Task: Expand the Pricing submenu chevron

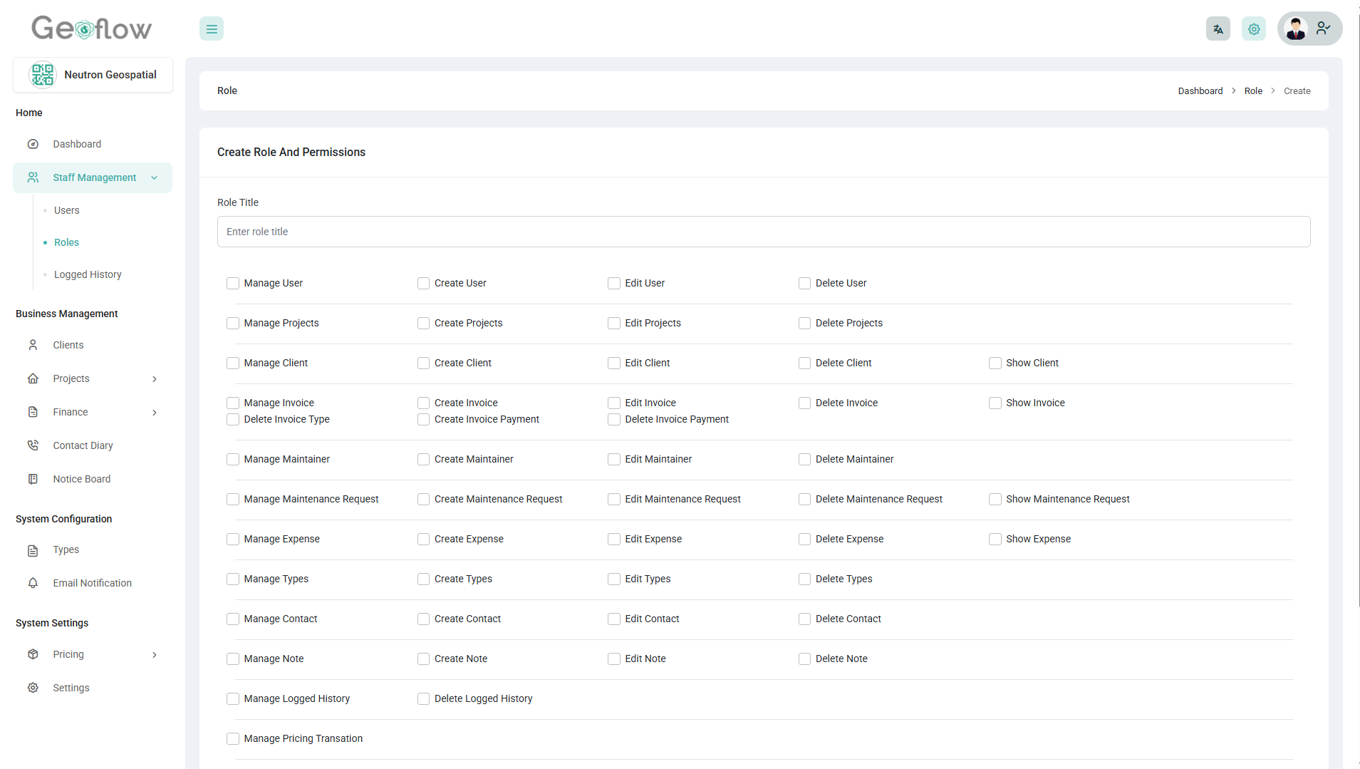Action: (x=155, y=655)
